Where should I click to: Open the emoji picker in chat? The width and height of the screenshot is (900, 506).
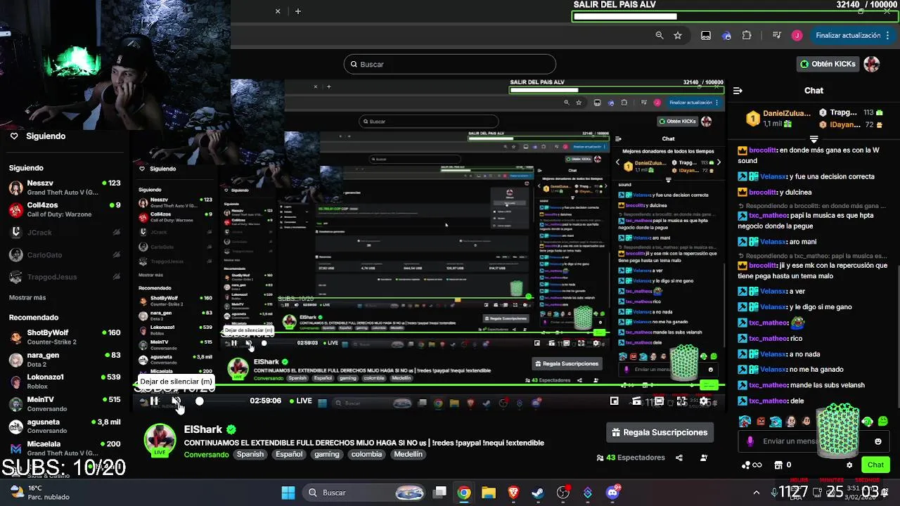click(877, 441)
